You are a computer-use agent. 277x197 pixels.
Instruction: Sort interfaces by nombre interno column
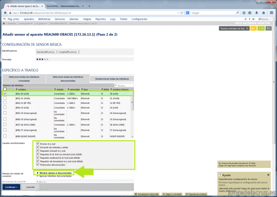(119, 90)
